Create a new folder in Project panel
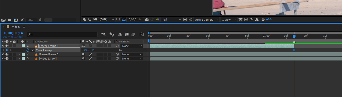342x97 pixels. pyautogui.click(x=10, y=20)
